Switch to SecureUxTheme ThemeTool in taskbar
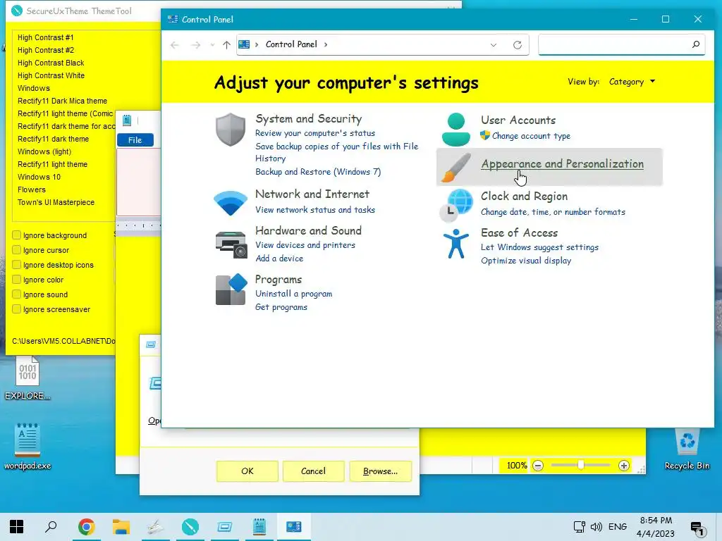 pyautogui.click(x=190, y=526)
